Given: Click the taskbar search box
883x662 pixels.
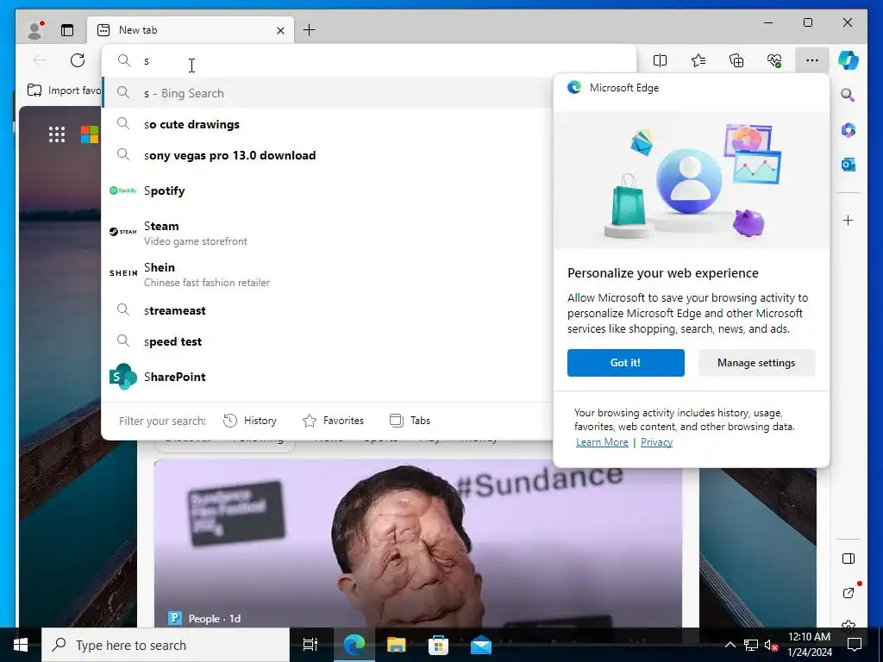Looking at the screenshot, I should [x=166, y=645].
